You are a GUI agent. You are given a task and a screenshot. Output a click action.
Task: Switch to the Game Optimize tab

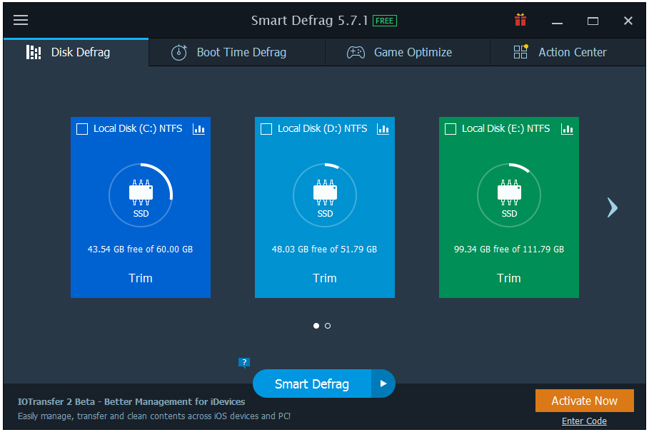tap(408, 52)
